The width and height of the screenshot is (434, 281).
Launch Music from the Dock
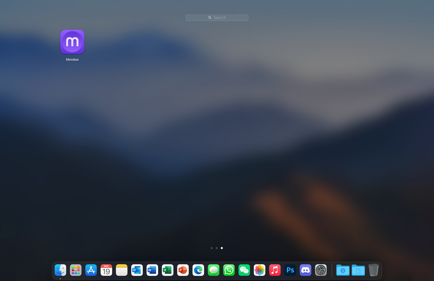(x=275, y=270)
